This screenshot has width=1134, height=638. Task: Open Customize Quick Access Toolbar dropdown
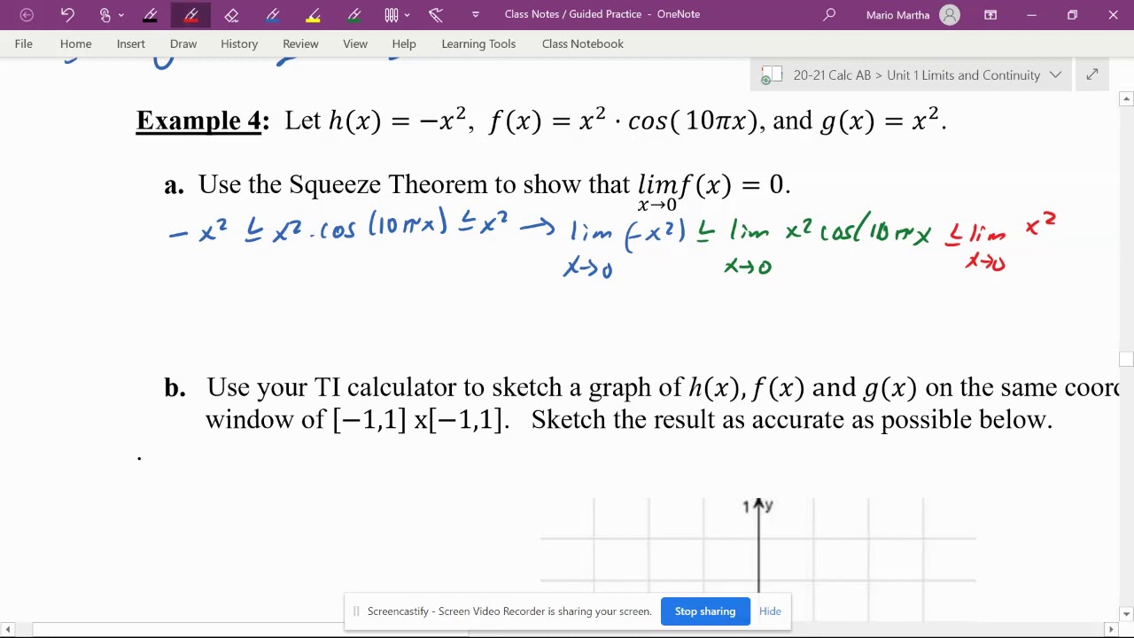(x=476, y=15)
